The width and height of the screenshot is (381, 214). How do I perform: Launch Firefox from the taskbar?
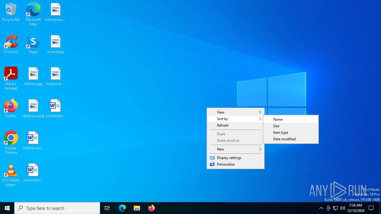(152, 208)
